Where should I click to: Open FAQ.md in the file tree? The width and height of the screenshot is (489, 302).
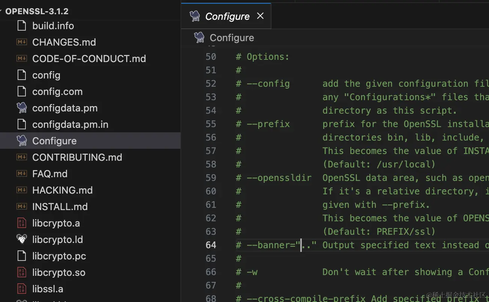click(50, 174)
